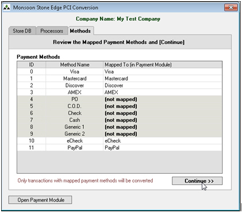Click ID 4 cell in PO row
Screen dimensions: 243x213
pos(32,99)
